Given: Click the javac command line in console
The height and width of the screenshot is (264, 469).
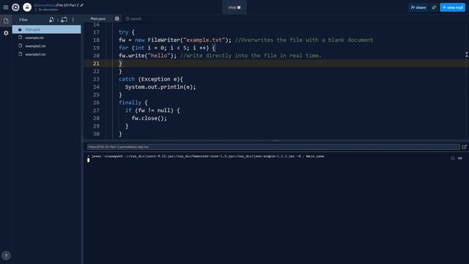Looking at the screenshot, I should click(208, 156).
